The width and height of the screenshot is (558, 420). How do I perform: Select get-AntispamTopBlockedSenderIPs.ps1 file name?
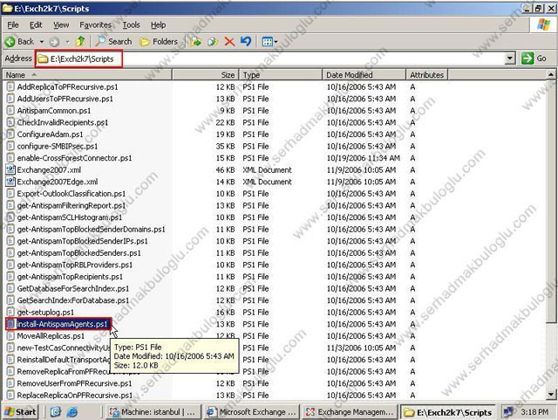[82, 241]
